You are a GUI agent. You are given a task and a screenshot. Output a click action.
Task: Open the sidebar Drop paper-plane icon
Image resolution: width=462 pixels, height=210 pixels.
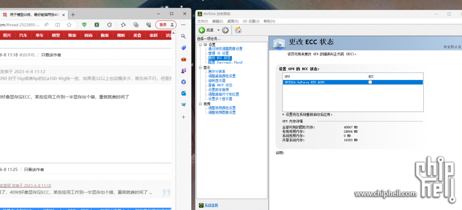pyautogui.click(x=184, y=105)
